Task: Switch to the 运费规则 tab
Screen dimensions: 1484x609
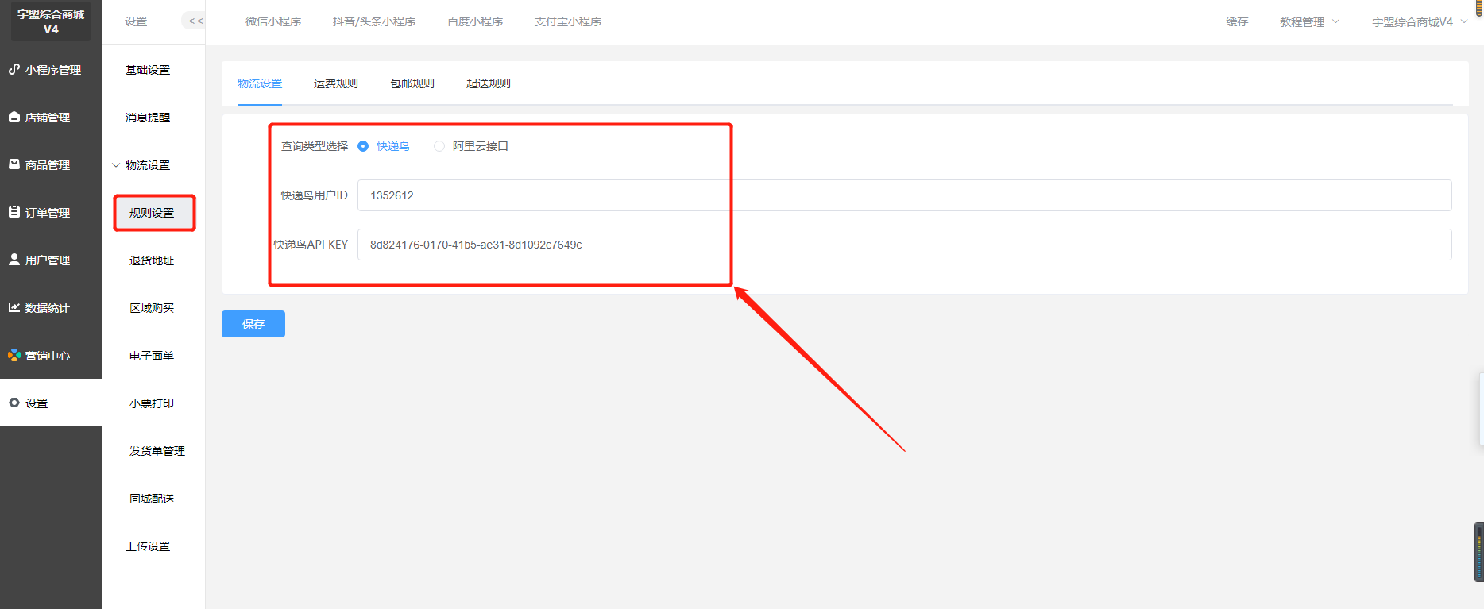Action: (x=336, y=83)
